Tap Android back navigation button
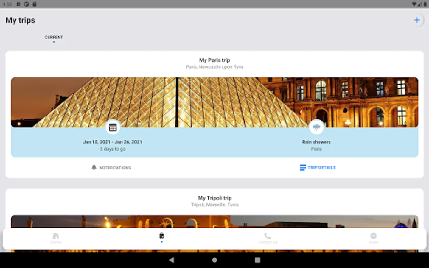The image size is (429, 268). pyautogui.click(x=171, y=260)
